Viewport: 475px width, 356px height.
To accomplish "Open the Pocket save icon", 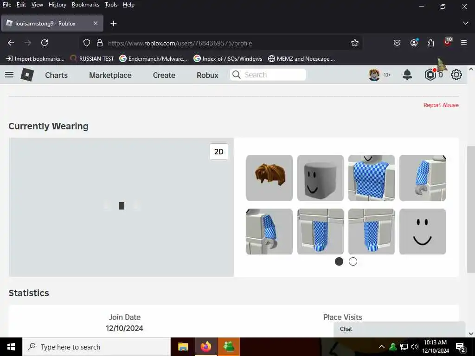I will (397, 43).
